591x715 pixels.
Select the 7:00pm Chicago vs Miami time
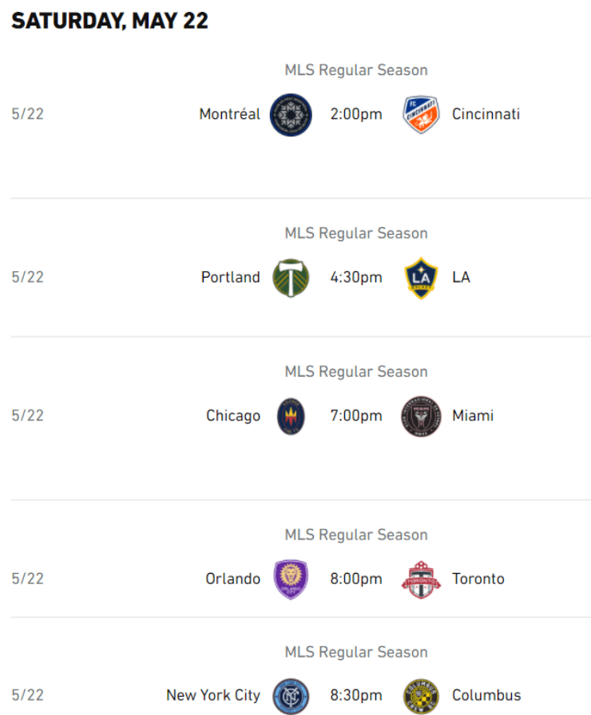point(356,416)
